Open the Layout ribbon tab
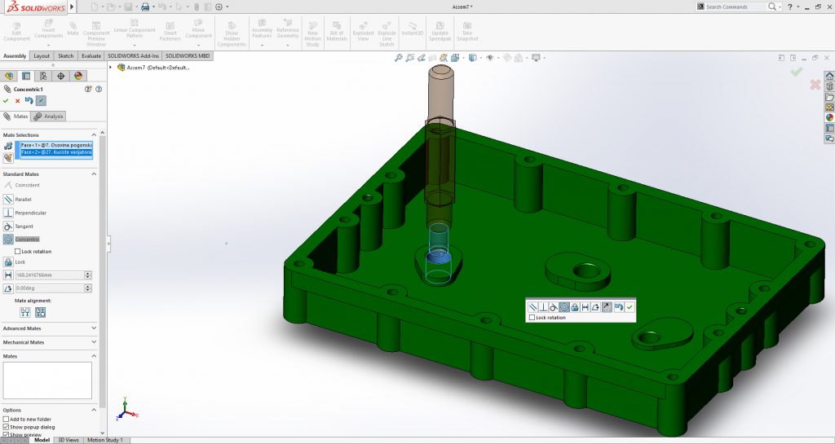The width and height of the screenshot is (835, 444). point(42,56)
